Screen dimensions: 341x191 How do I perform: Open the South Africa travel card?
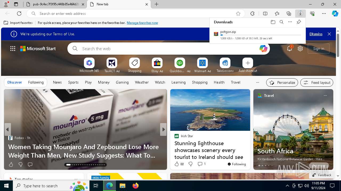coord(293,129)
